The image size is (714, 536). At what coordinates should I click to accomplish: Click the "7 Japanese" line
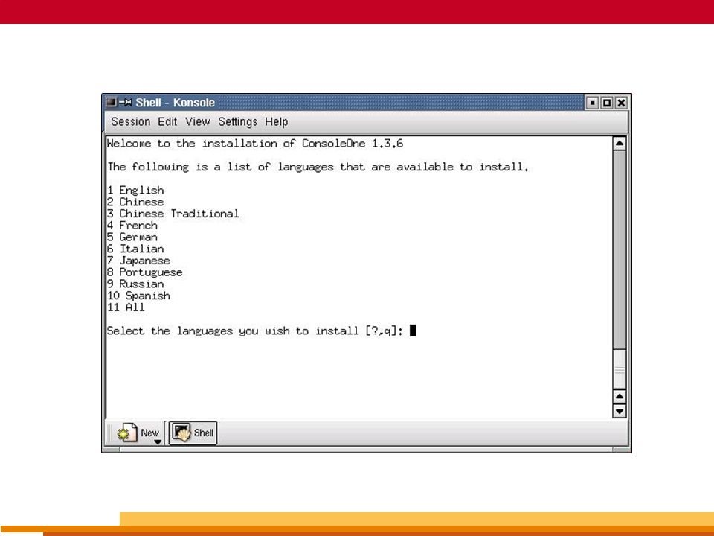138,261
